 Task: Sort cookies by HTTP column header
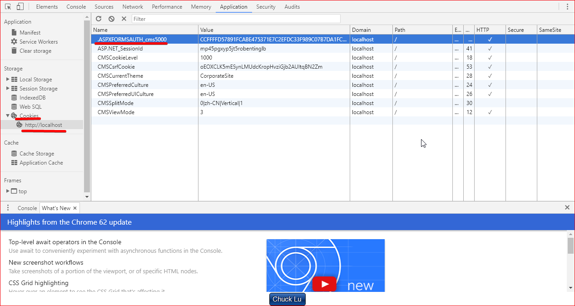click(490, 30)
